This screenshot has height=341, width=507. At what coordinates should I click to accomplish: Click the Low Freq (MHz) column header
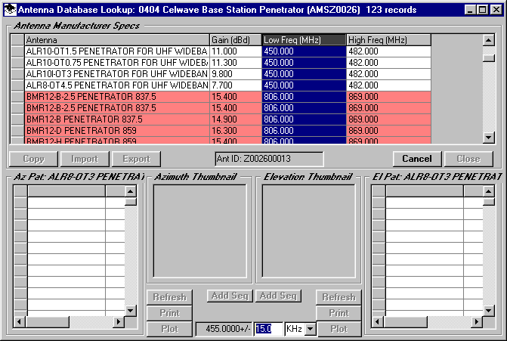(x=304, y=40)
